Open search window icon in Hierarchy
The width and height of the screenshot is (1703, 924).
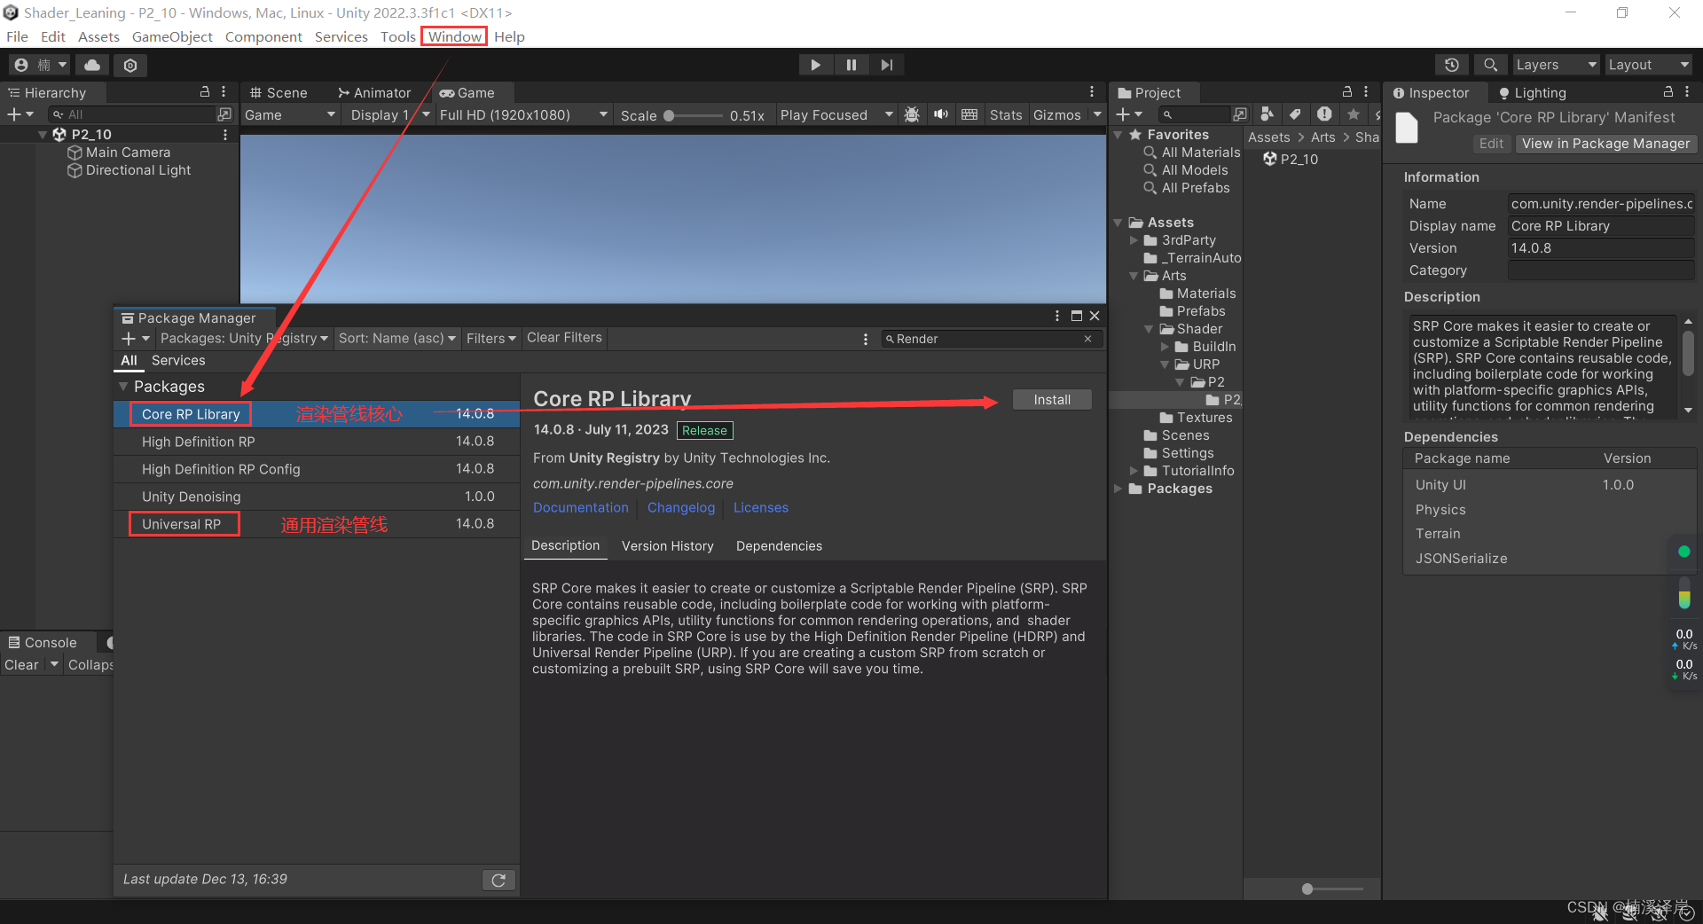(224, 114)
